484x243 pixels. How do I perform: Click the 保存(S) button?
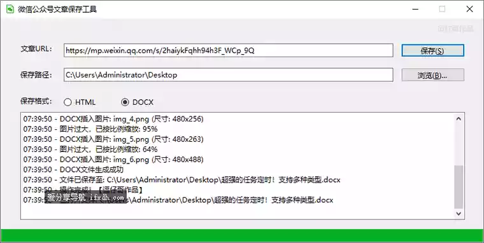pos(432,51)
